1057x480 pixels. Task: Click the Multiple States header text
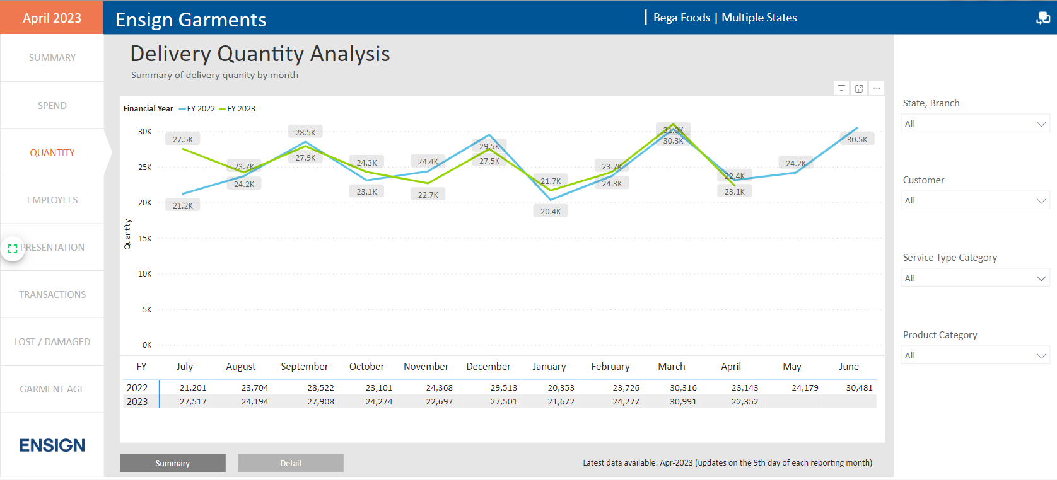[759, 18]
